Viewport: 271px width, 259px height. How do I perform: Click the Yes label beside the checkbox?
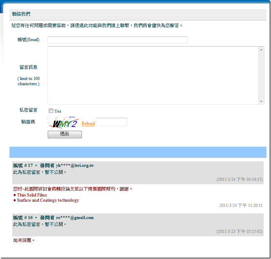click(x=58, y=111)
